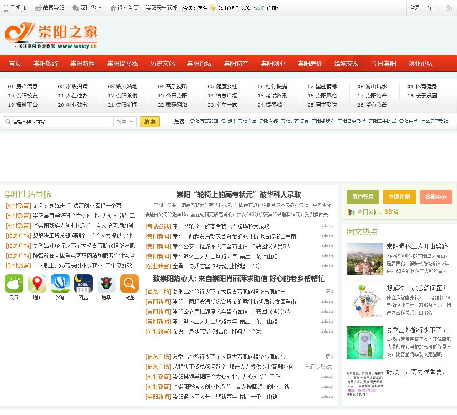
Task: Click the magnifier icon in search box
Action: point(8,122)
